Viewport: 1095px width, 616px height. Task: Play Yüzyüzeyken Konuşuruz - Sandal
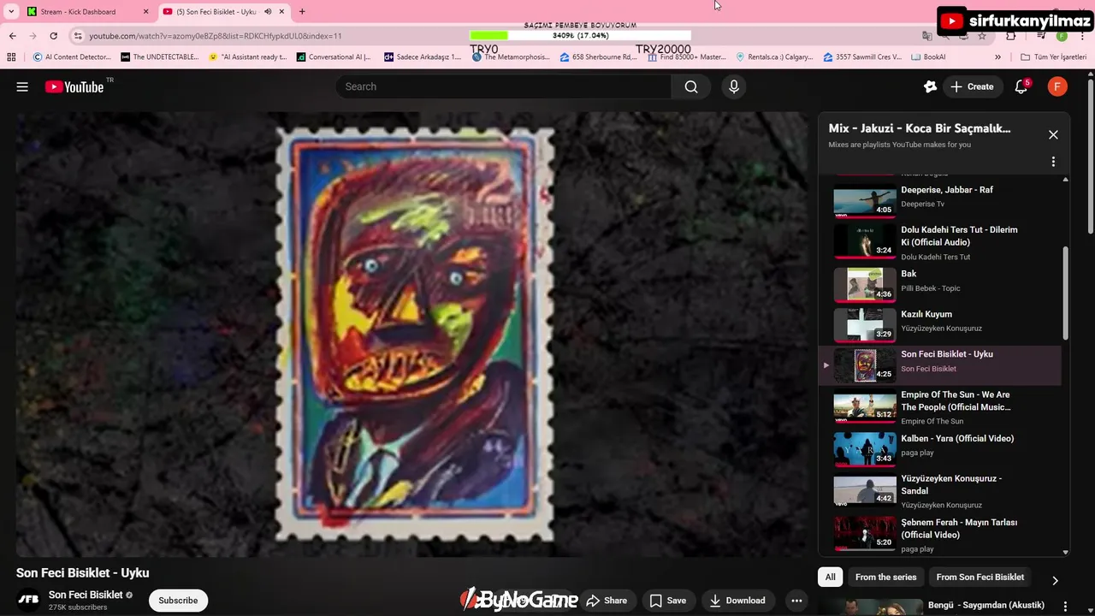click(939, 491)
